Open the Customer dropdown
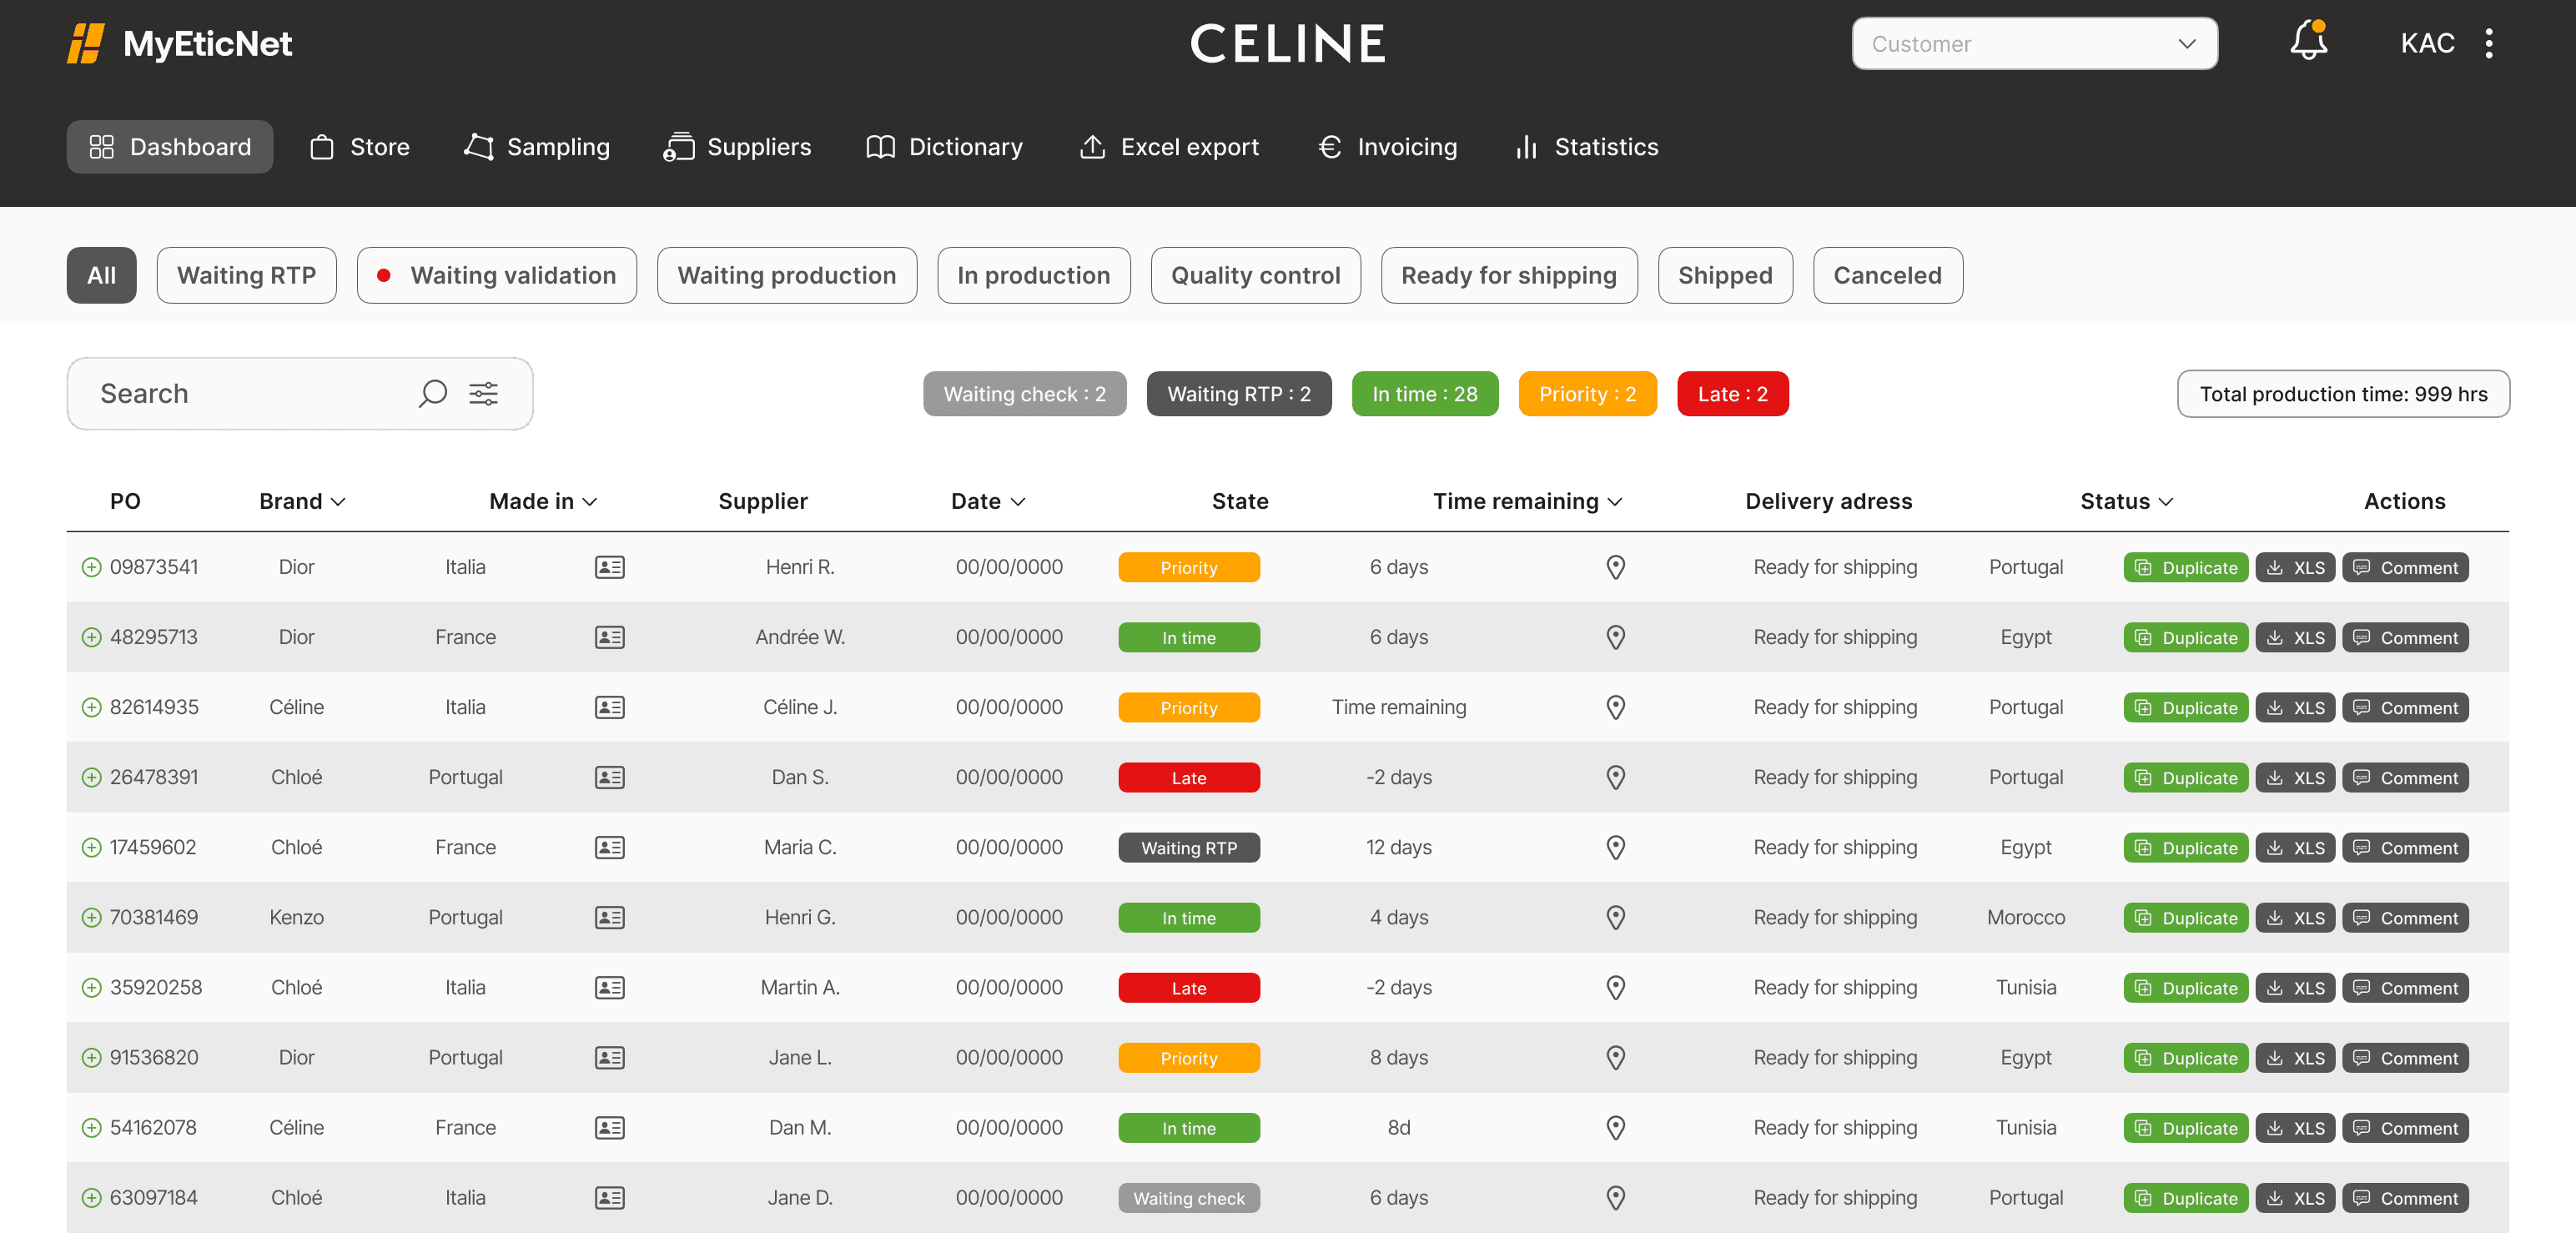This screenshot has height=1233, width=2576. click(x=2033, y=43)
